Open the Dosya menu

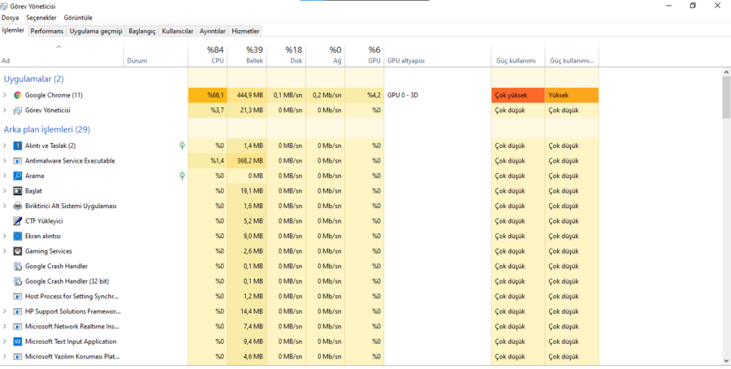click(x=11, y=18)
